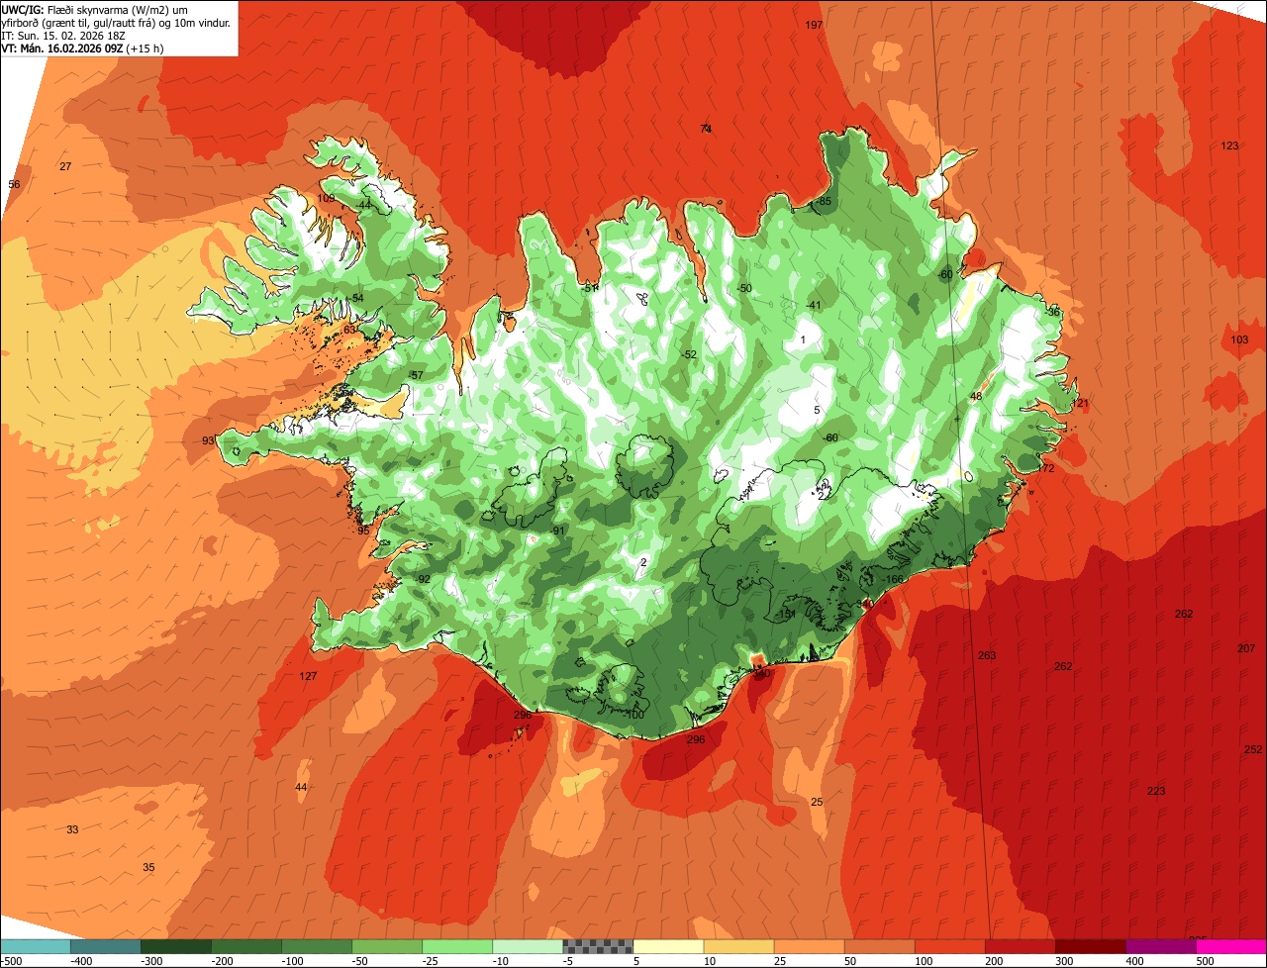Click the 63 value in Breiðafjörður bay
The height and width of the screenshot is (968, 1267).
(349, 330)
